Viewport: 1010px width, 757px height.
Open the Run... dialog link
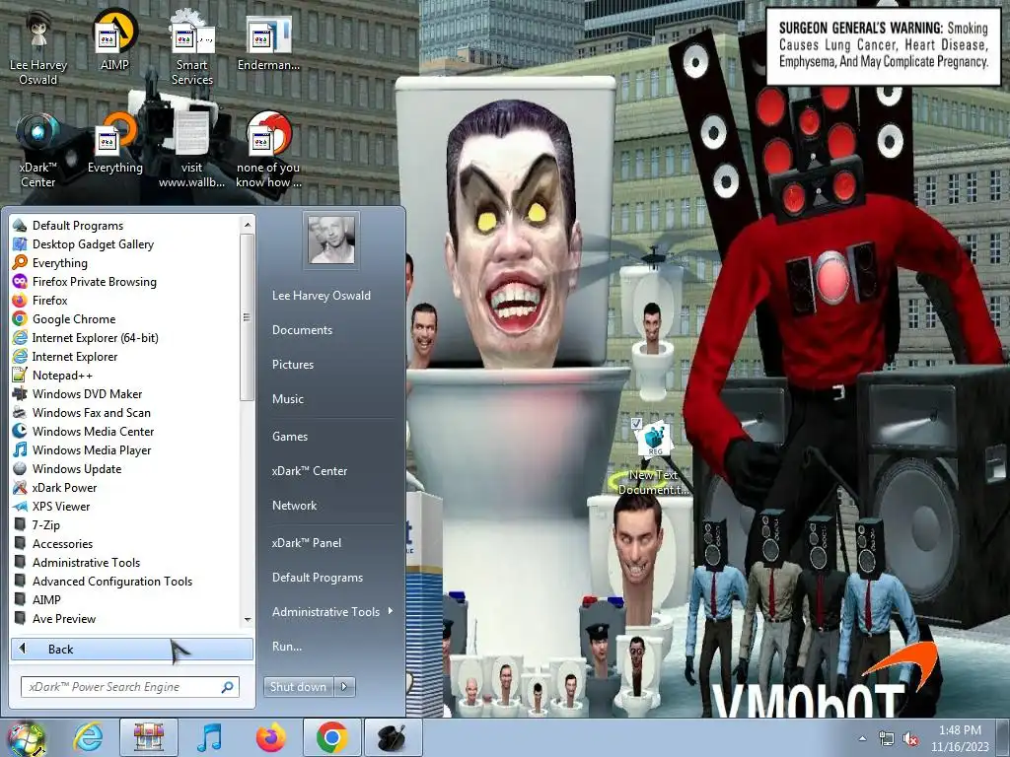[287, 647]
